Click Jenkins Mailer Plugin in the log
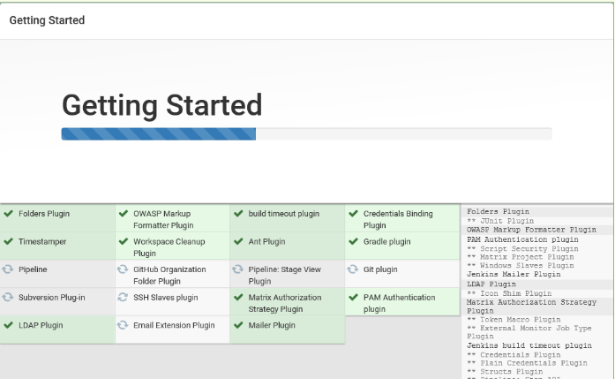The height and width of the screenshot is (379, 615). point(514,274)
